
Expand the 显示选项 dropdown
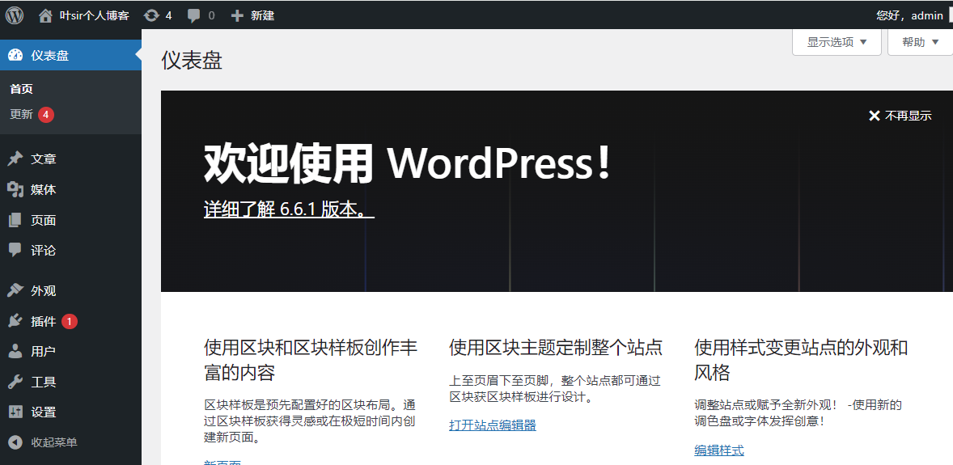click(x=837, y=42)
